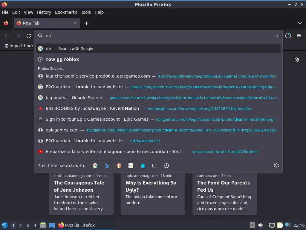
Task: Select the 'now gg roblox' history suggestion
Action: [158, 59]
